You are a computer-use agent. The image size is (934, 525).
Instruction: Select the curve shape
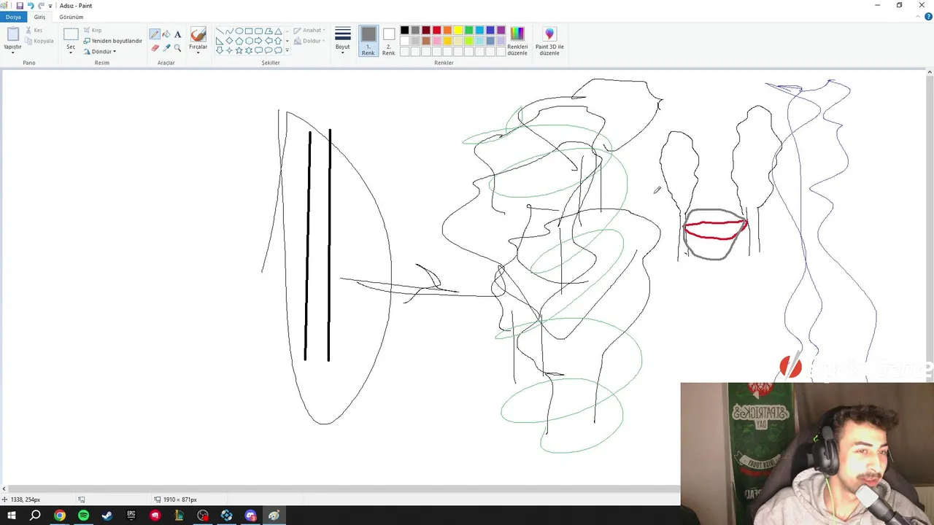[229, 31]
